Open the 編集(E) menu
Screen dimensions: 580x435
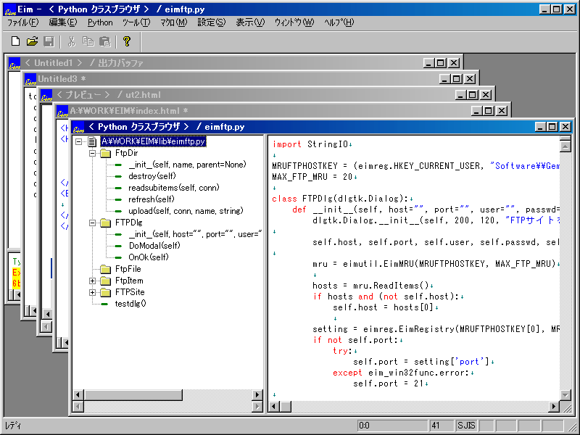click(63, 22)
